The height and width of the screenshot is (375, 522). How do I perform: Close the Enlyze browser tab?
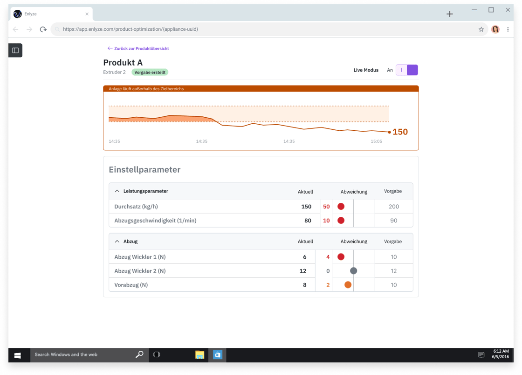click(x=87, y=14)
